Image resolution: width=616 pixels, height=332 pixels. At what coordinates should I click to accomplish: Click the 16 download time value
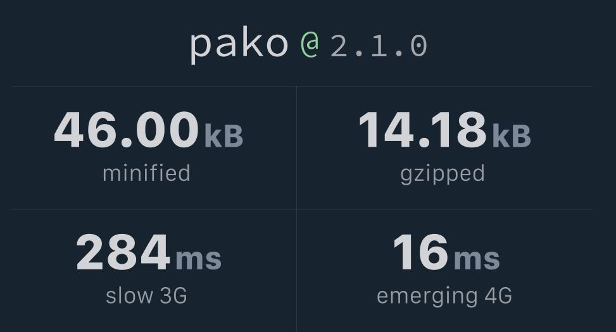coord(420,252)
